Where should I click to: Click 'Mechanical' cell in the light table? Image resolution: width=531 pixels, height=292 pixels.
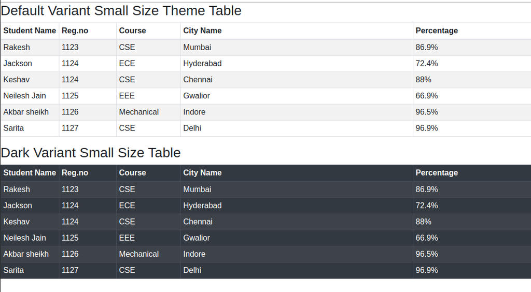point(139,112)
